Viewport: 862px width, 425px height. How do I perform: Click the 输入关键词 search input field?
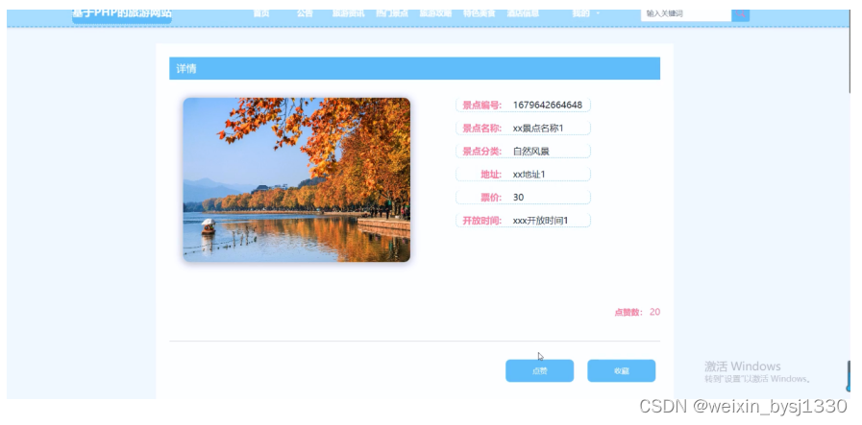point(686,13)
